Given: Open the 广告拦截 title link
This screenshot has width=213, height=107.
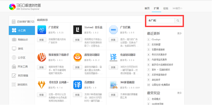Looking at the screenshot, I should 125,27.
